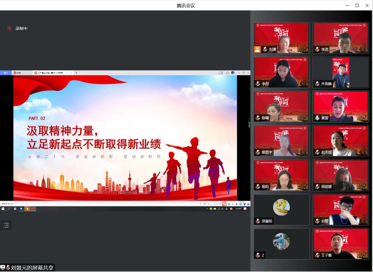Switch to the 稻壳 tab in WPS
This screenshot has width=373, height=272.
(x=17, y=73)
